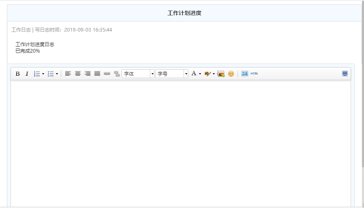Screen dimensions: 364x208
Task: Align text to the right
Action: coord(88,74)
